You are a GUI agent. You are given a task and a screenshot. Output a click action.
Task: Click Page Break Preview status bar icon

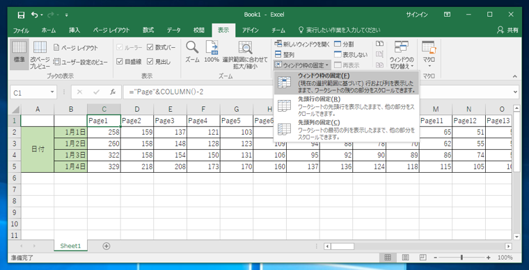point(423,258)
